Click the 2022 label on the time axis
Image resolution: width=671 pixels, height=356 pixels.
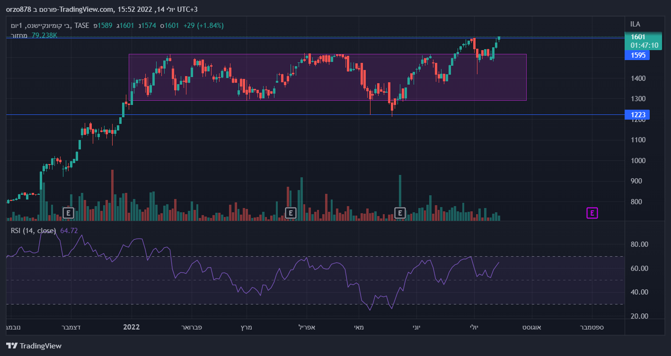coord(131,327)
